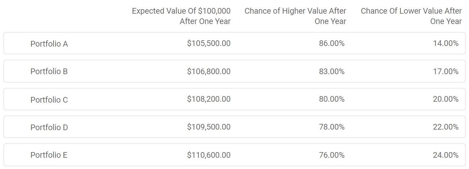Screen dimensions: 469x169
Task: Click the $109,500.00 expected value
Action: (209, 127)
